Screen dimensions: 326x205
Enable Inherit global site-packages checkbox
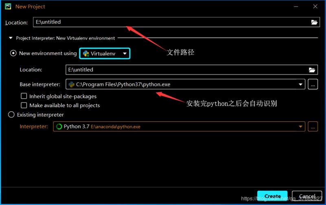[x=24, y=96]
